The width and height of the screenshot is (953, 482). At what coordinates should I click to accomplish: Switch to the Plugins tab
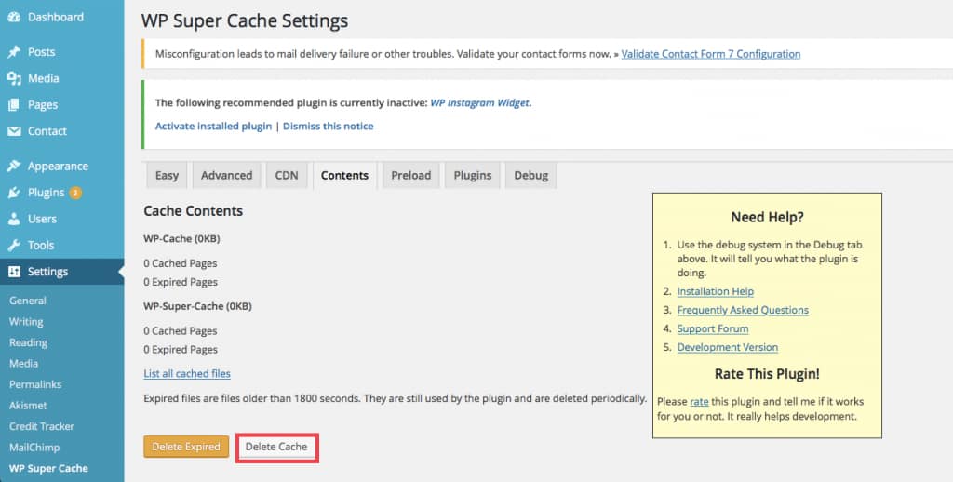pos(472,176)
